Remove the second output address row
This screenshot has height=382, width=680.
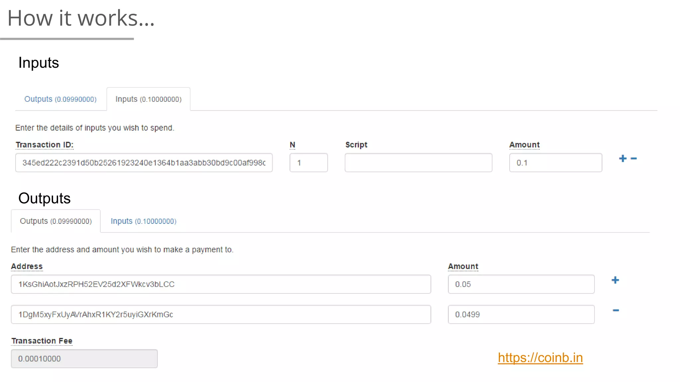pos(616,310)
